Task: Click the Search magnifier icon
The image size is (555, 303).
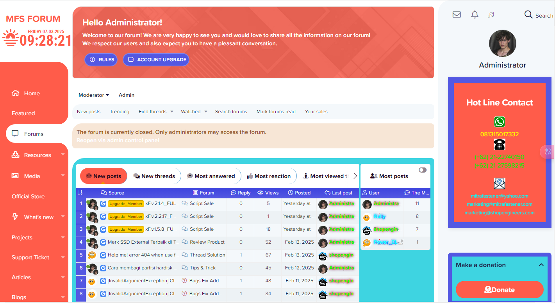Action: pyautogui.click(x=528, y=14)
